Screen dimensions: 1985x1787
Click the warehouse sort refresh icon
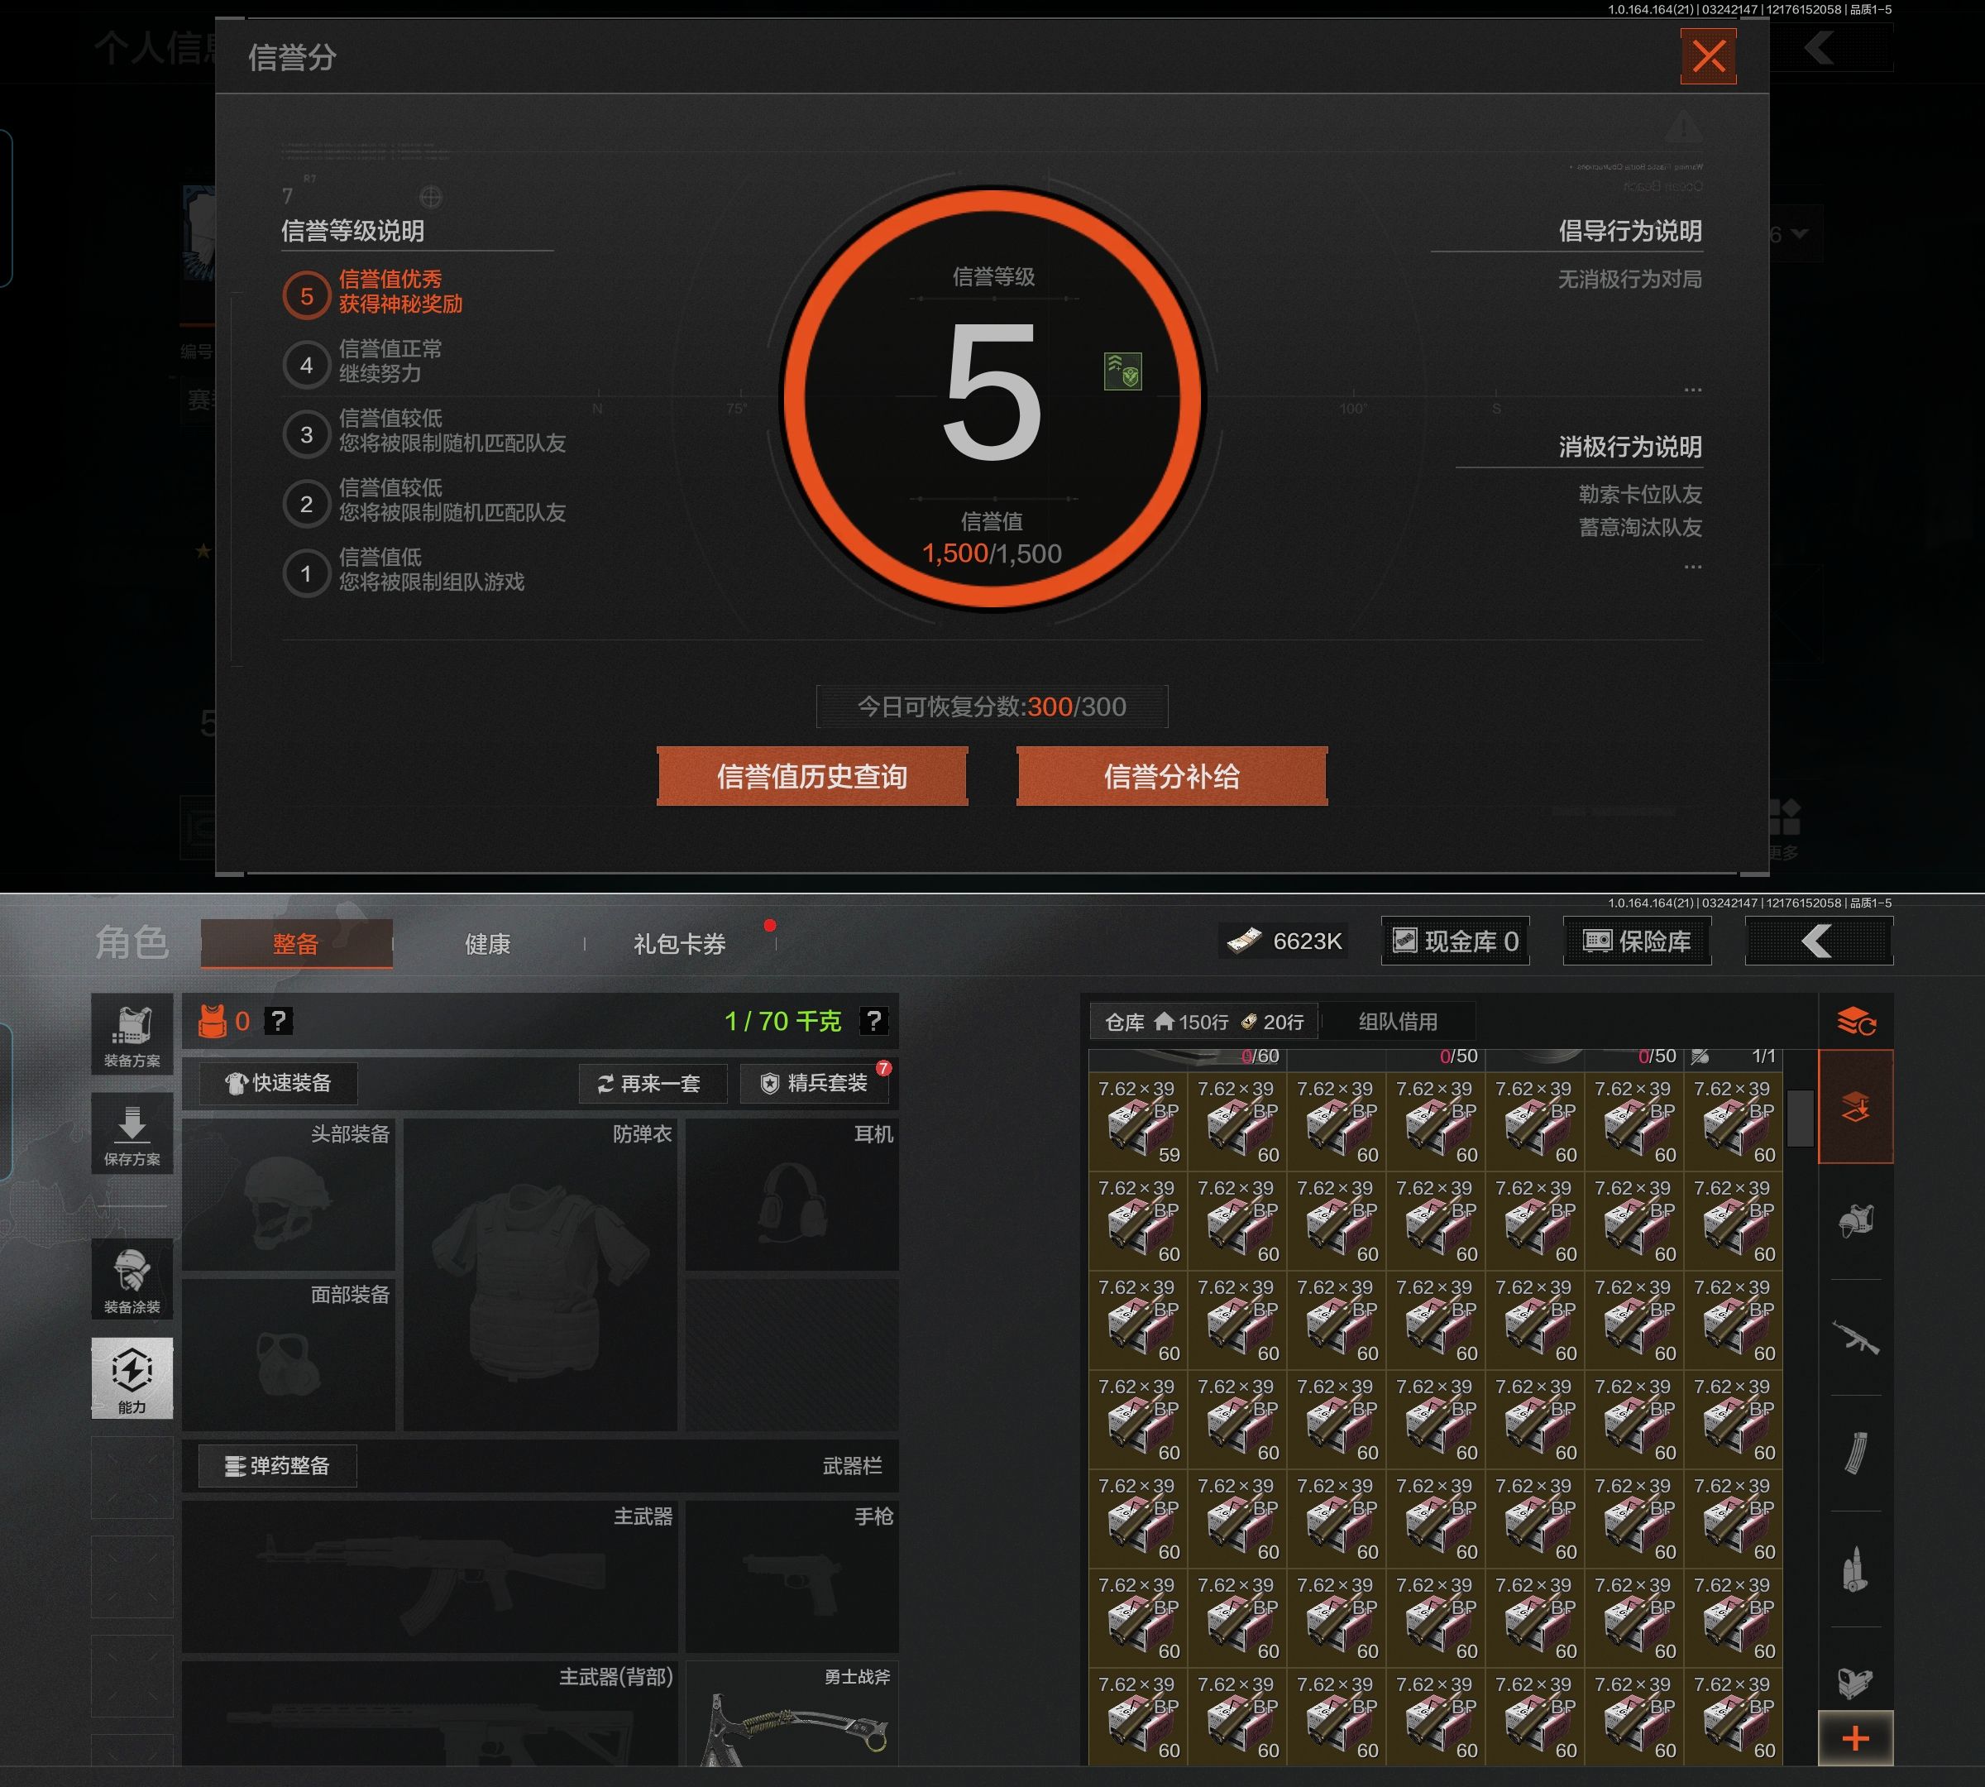(x=1855, y=1022)
